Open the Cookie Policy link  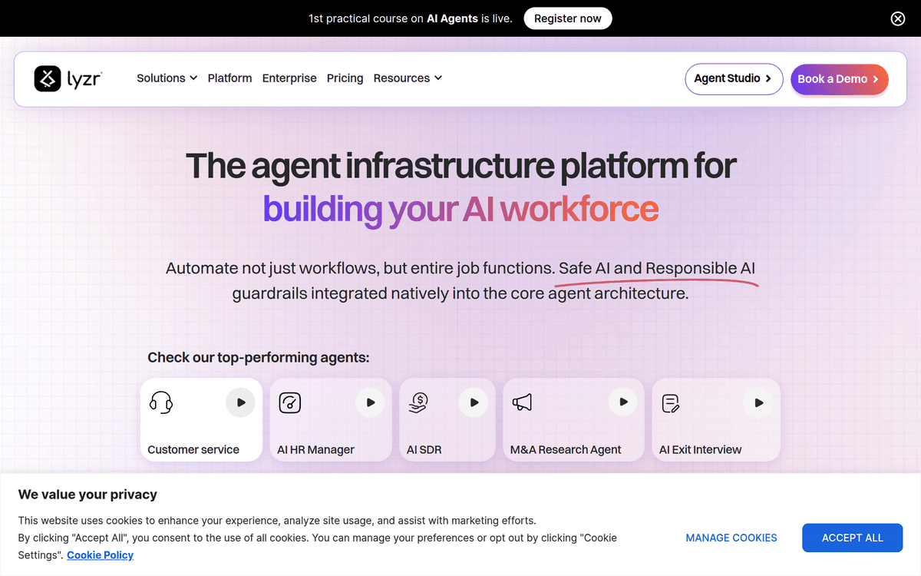[x=100, y=554]
